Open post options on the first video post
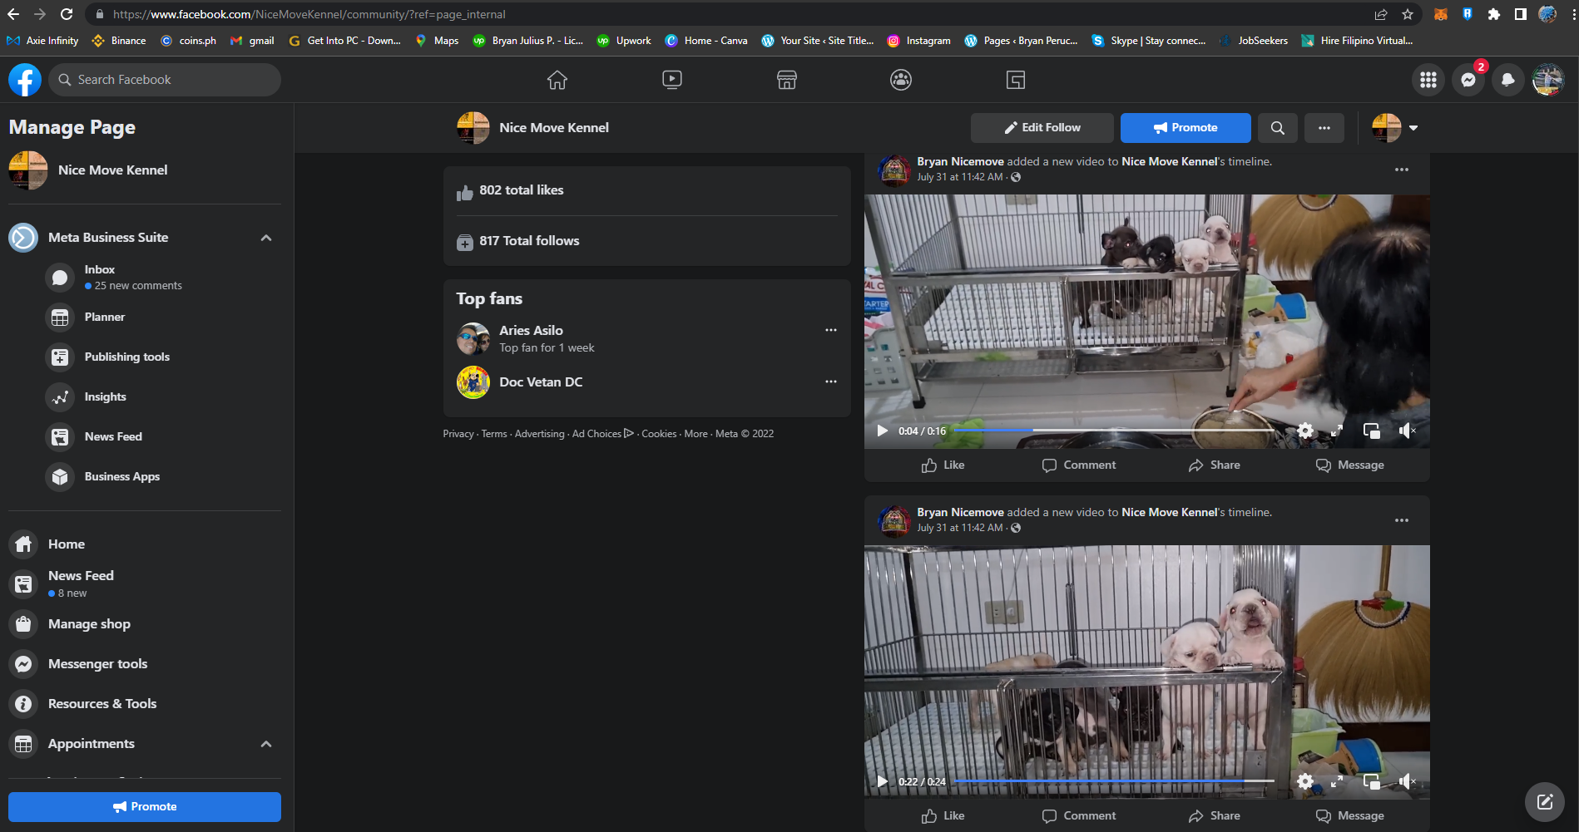Viewport: 1579px width, 832px height. point(1402,170)
